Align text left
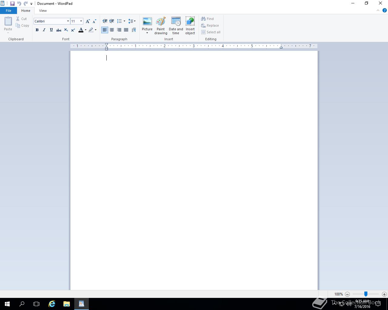388x310 pixels. click(105, 30)
